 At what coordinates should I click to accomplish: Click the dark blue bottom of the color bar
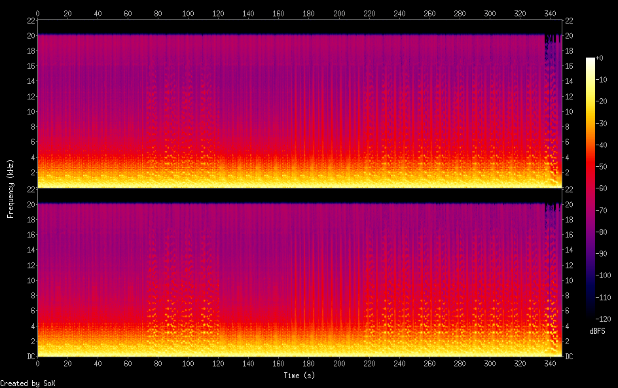pos(591,317)
